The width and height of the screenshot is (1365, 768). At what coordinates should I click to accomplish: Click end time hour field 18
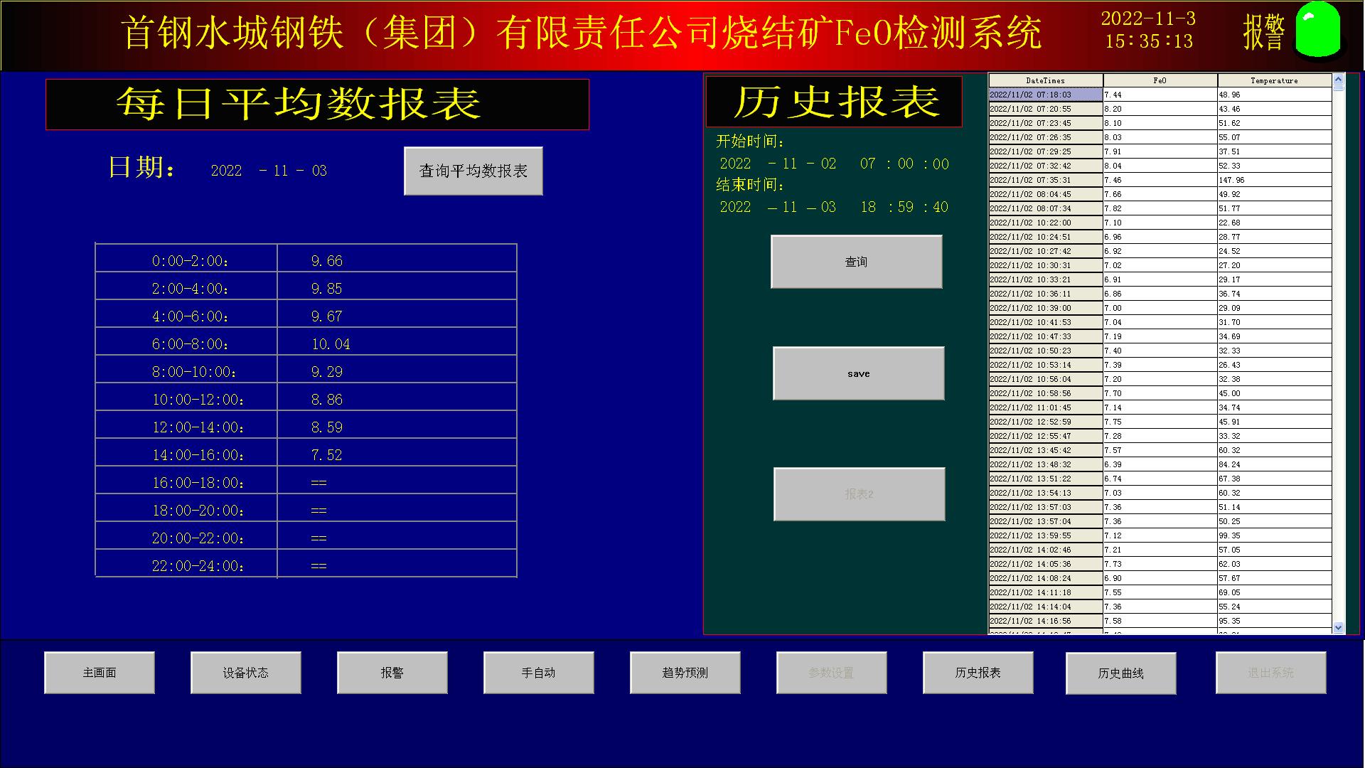tap(868, 207)
